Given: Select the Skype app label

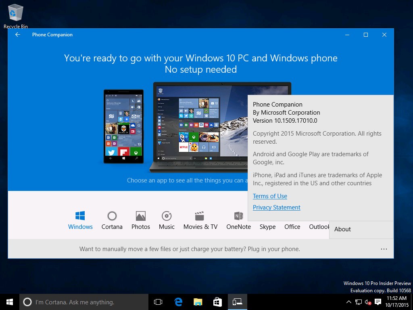Looking at the screenshot, I should [x=267, y=227].
